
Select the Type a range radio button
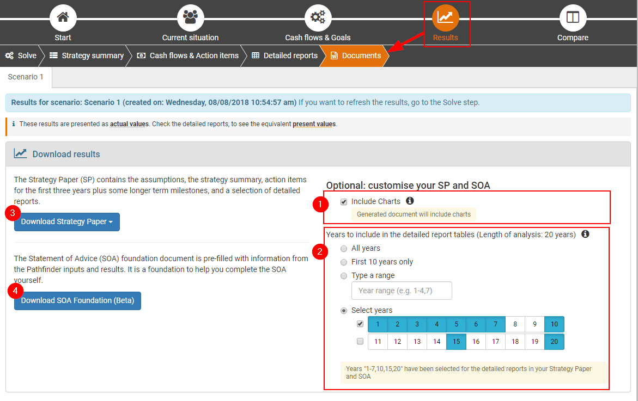tap(344, 276)
